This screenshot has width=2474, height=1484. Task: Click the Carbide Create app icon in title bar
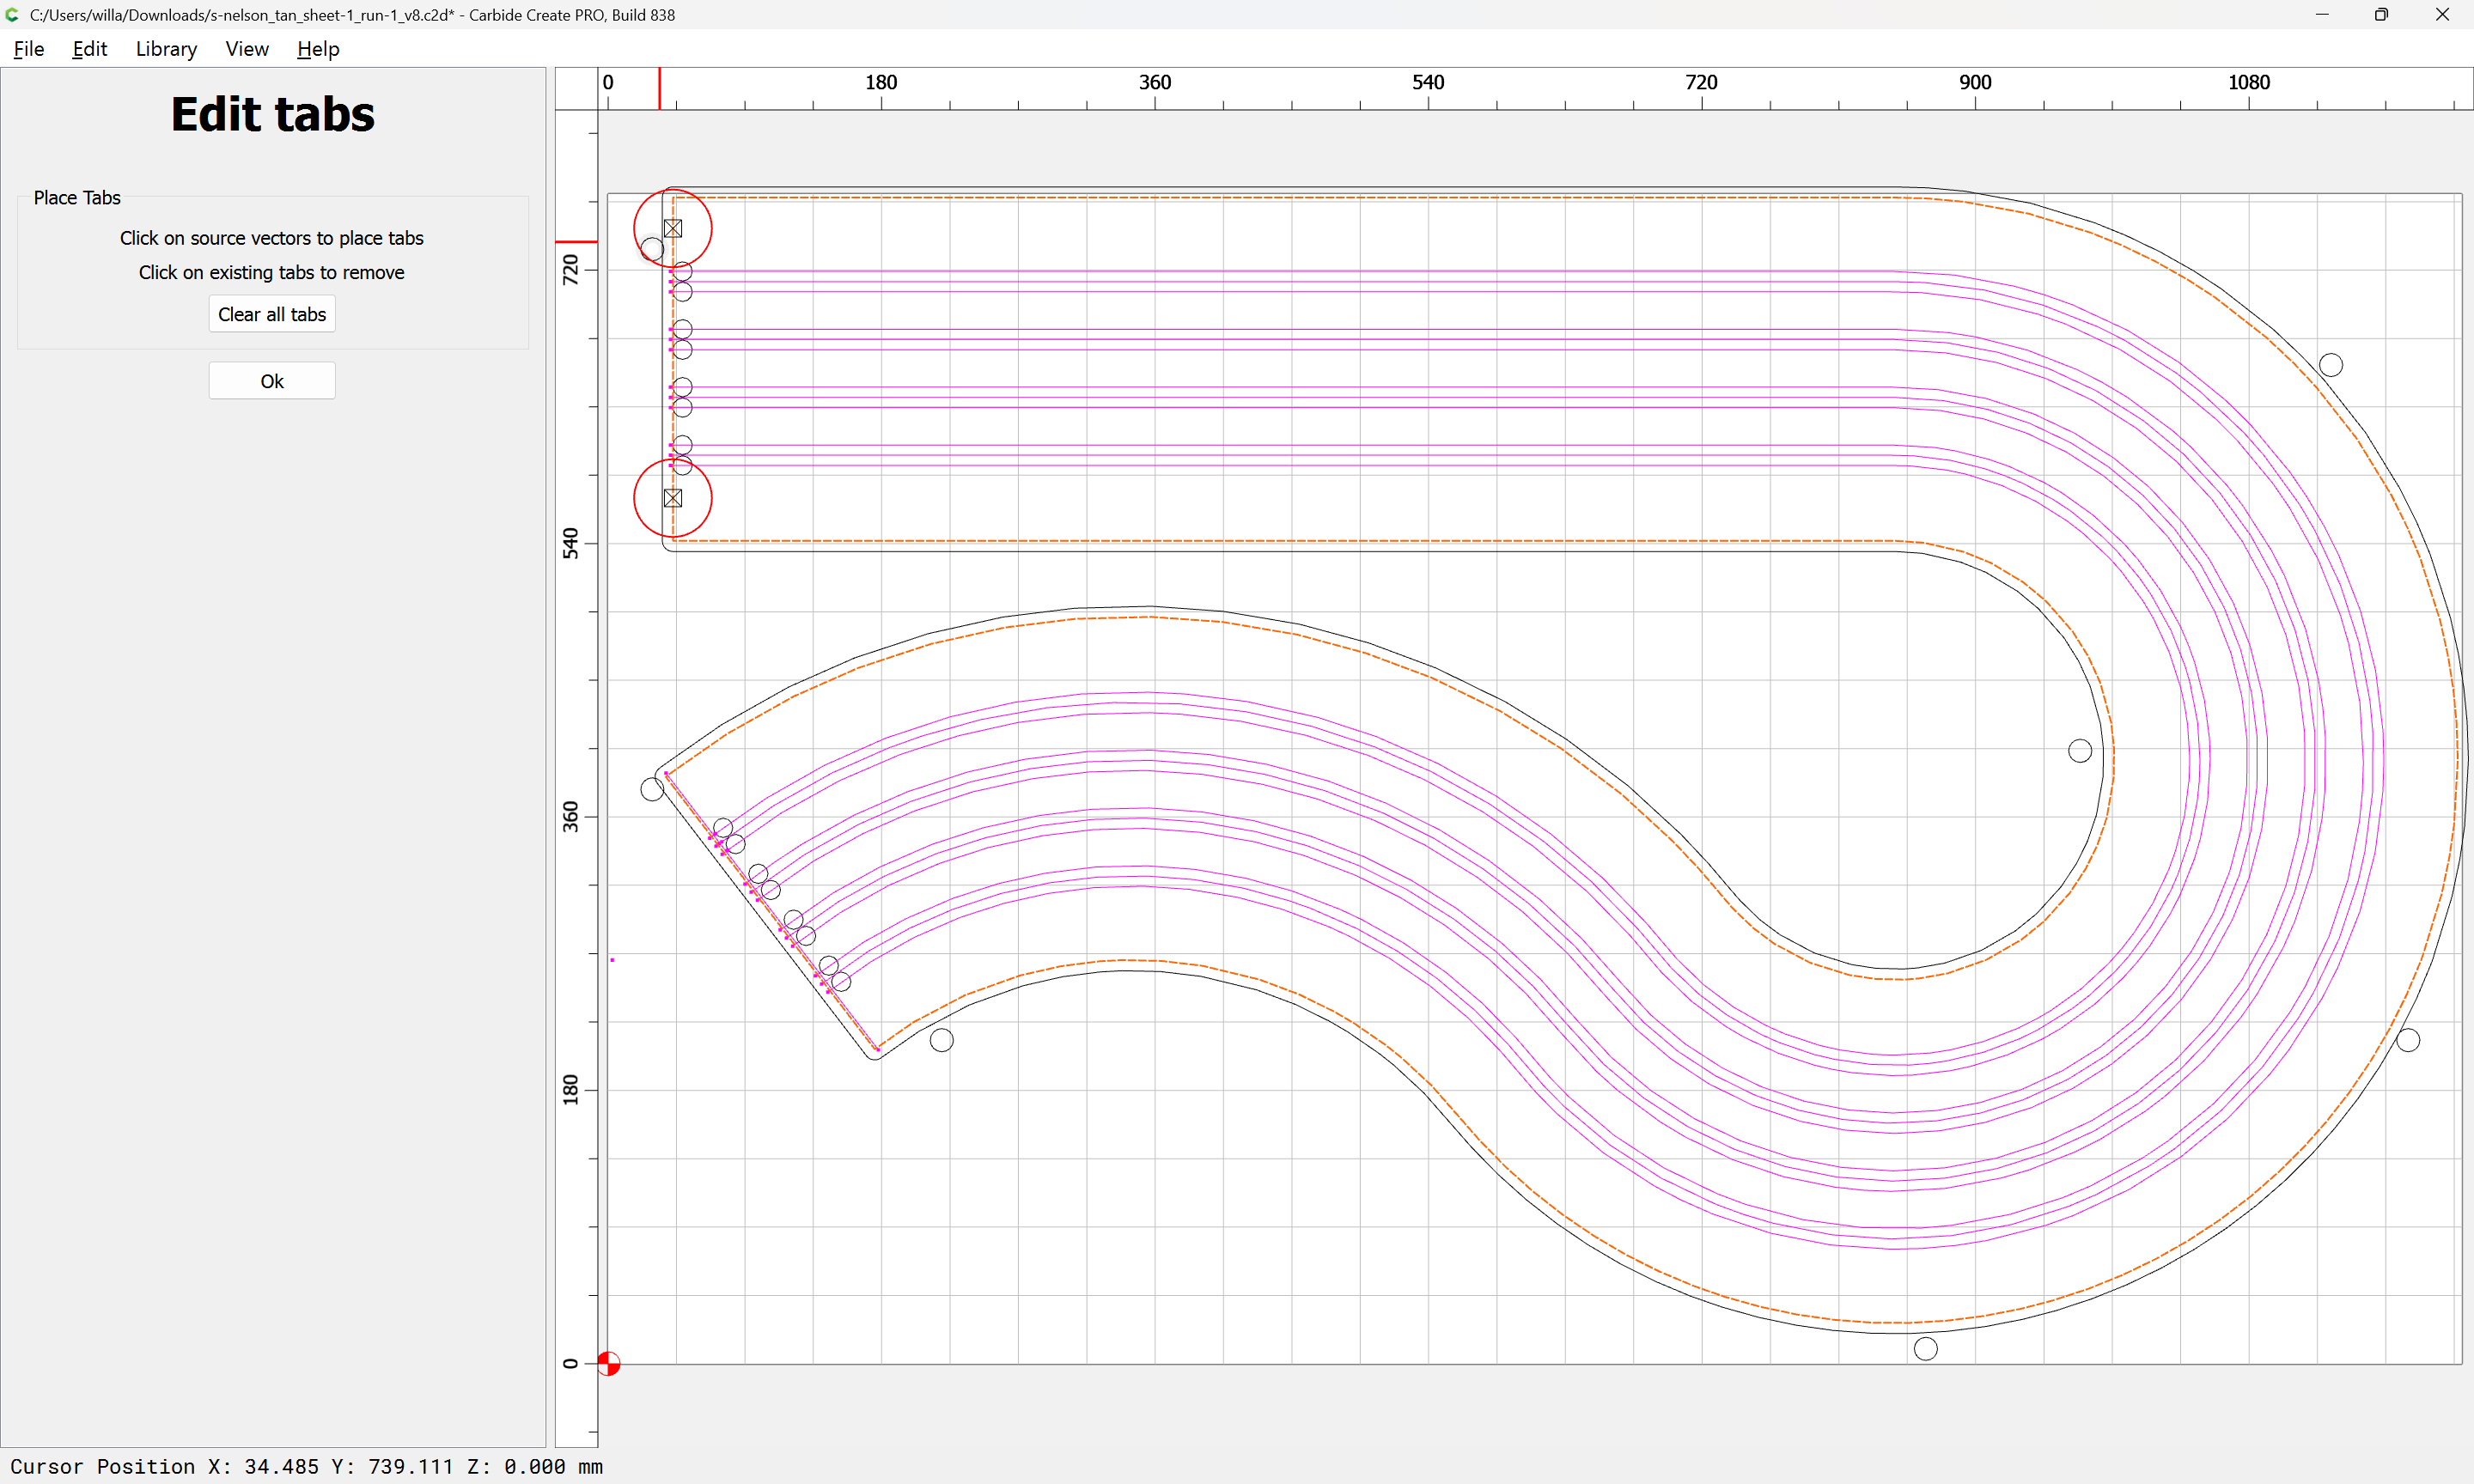coord(12,15)
